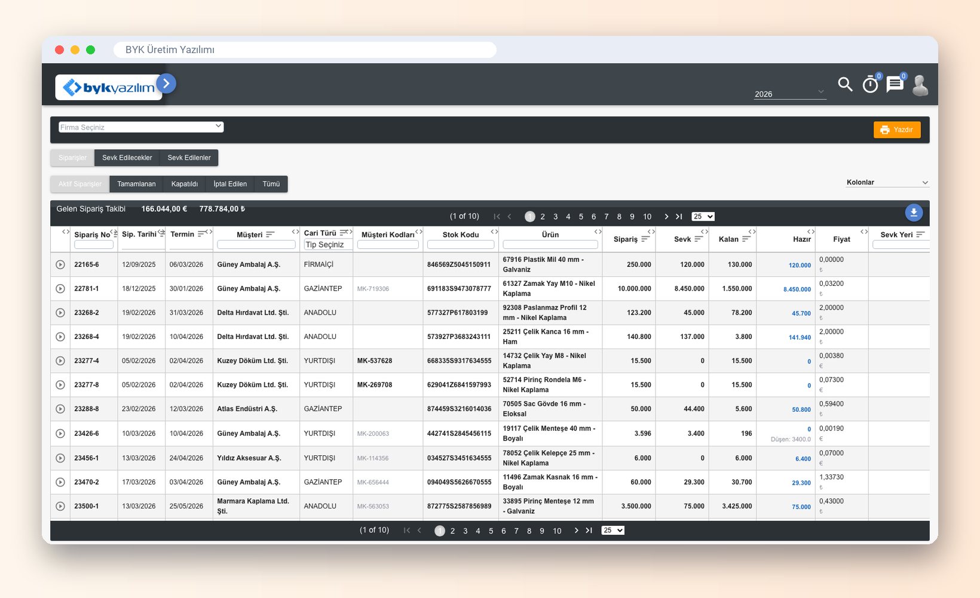Screen dimensions: 980x598
Task: Expand row for order 22781-1
Action: (60, 289)
